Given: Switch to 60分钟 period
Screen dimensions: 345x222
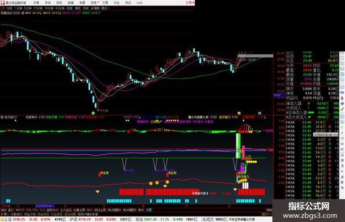Looking at the screenshot, I should (60, 8).
